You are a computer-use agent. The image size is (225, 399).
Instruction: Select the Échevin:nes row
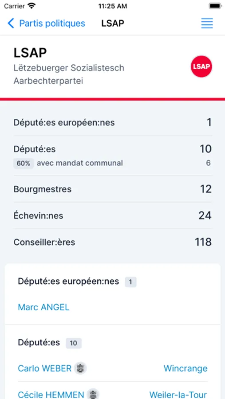click(113, 215)
